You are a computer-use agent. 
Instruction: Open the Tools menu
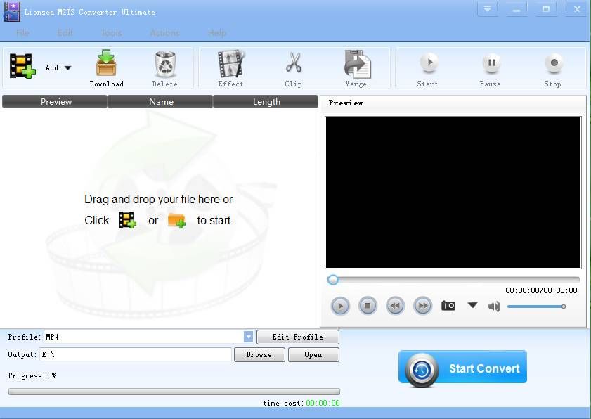point(111,33)
